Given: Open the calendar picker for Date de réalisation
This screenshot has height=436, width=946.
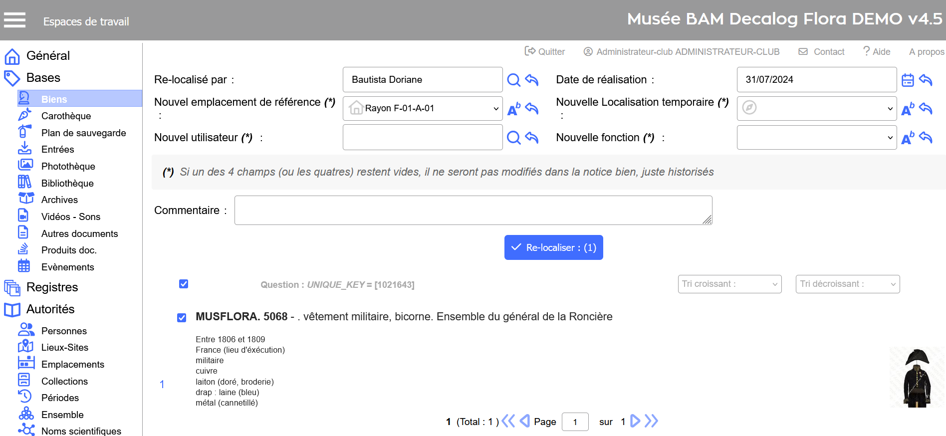Looking at the screenshot, I should click(x=908, y=80).
